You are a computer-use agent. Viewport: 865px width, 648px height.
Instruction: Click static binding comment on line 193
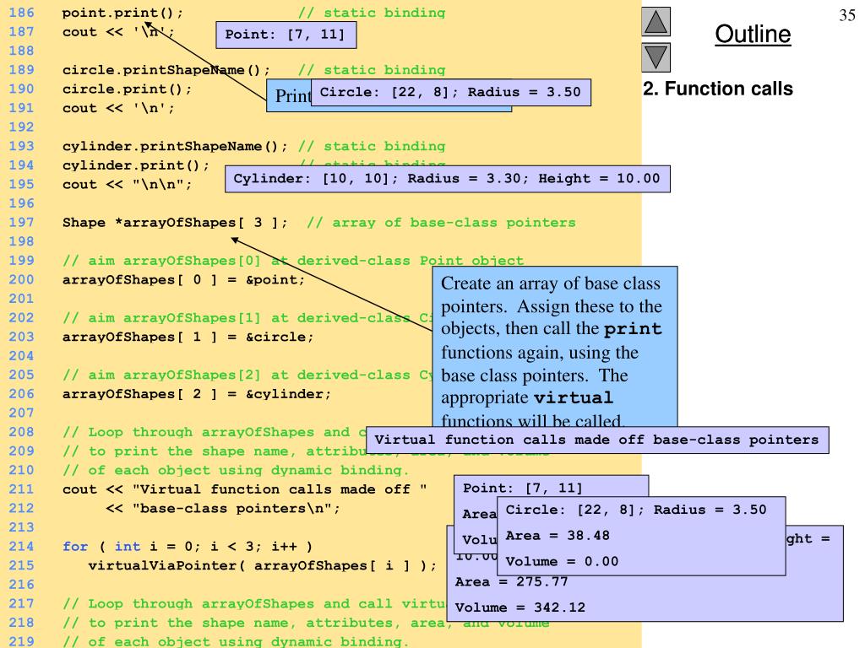point(372,147)
